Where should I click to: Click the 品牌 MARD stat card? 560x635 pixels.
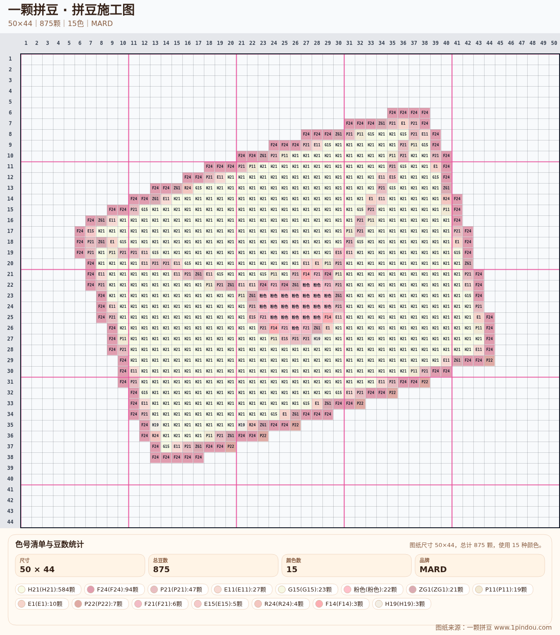tap(480, 565)
